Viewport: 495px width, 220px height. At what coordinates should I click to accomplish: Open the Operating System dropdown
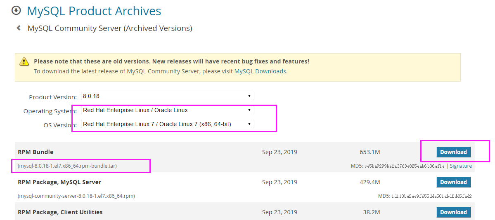click(167, 110)
